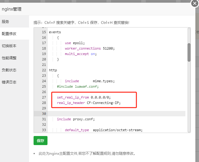
Task: Click the default_type application/octet-stream line
Action: 104,130
